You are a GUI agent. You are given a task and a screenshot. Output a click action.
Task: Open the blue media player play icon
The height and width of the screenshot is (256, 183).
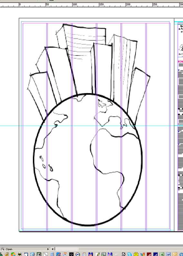coord(78,254)
